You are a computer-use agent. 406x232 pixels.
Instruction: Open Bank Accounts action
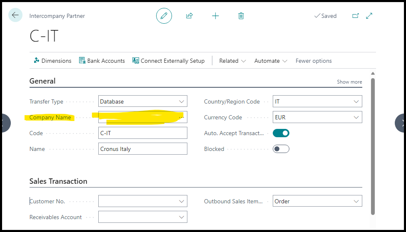click(102, 61)
